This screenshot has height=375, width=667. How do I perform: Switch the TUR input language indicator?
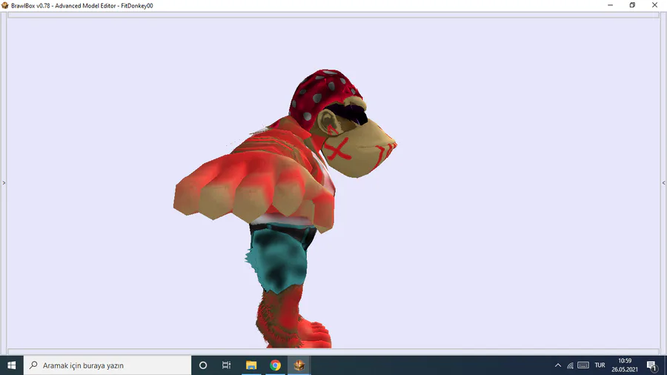click(600, 365)
